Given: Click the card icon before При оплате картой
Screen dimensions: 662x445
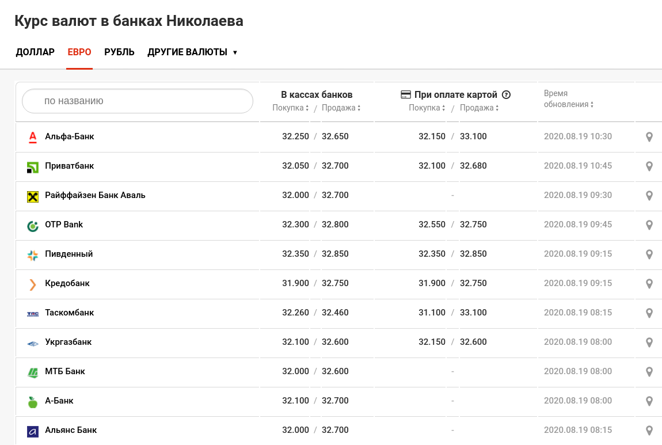Looking at the screenshot, I should 406,94.
